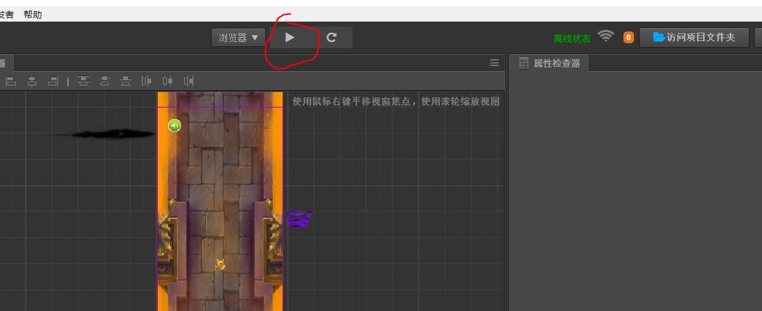Click the orange connected devices count badge
Image resolution: width=762 pixels, height=311 pixels.
pyautogui.click(x=628, y=38)
